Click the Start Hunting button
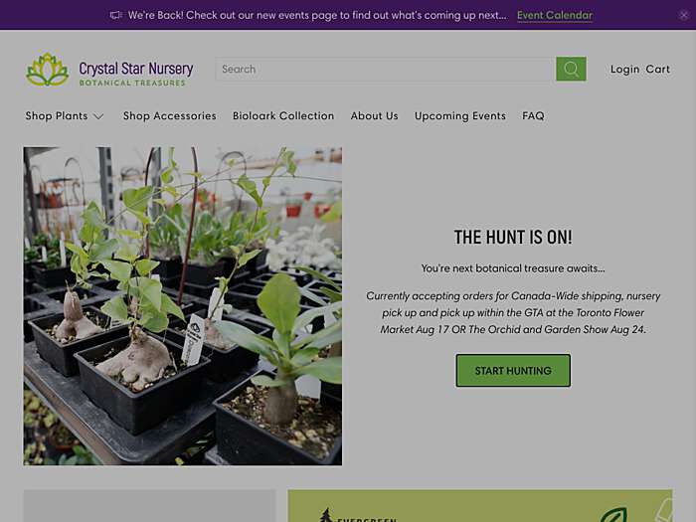The height and width of the screenshot is (522, 696). [513, 370]
